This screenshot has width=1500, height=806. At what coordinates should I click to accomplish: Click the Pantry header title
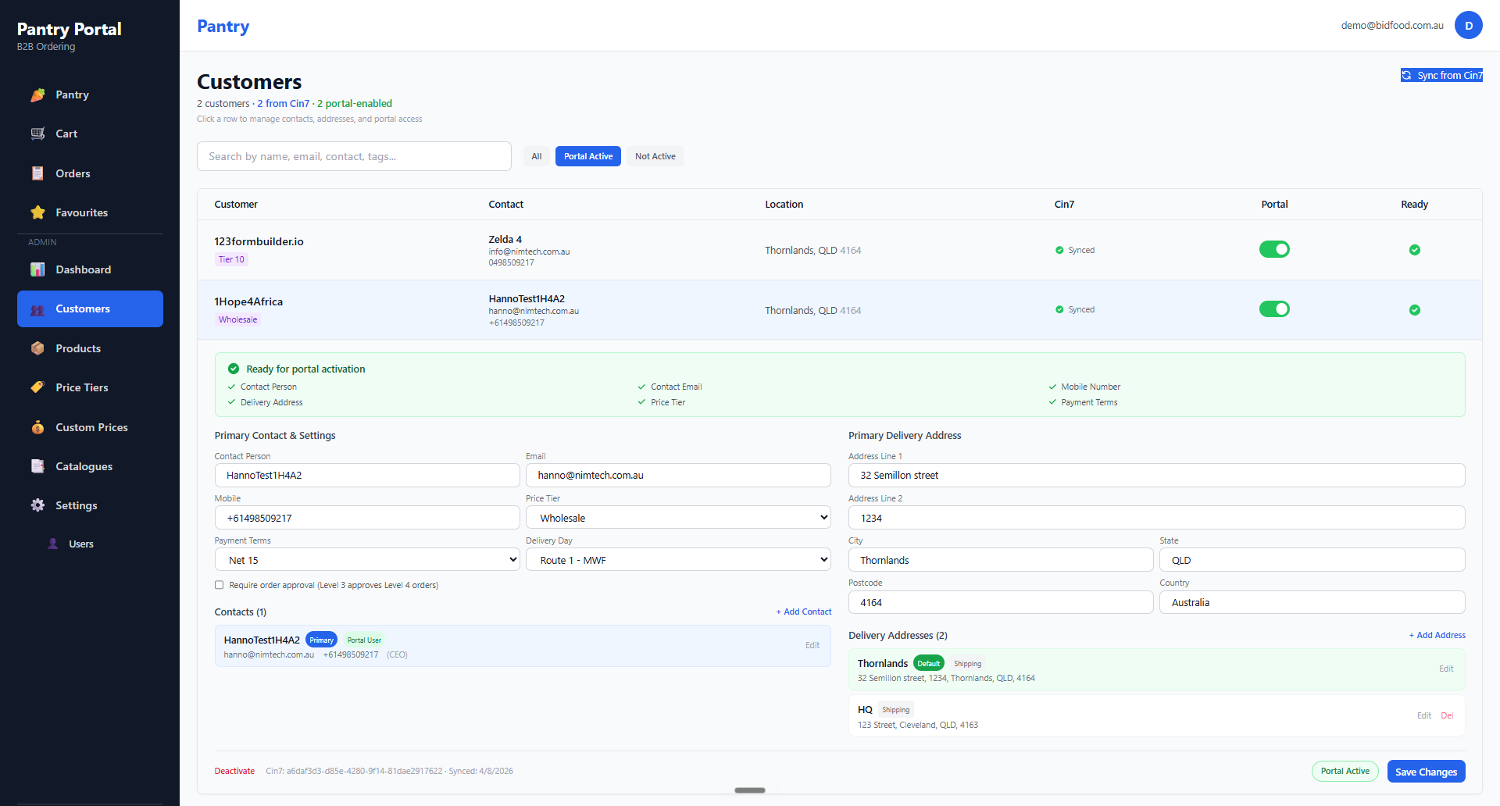point(223,26)
